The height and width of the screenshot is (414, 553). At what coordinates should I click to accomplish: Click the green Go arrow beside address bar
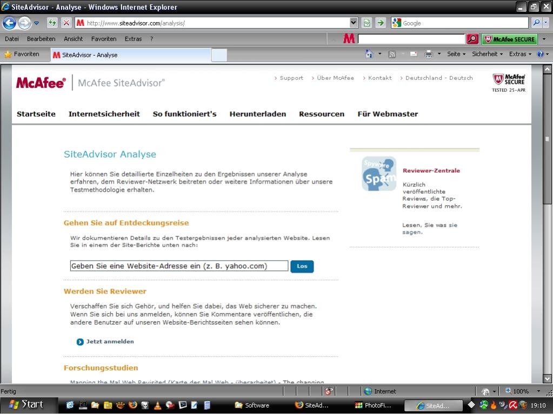381,23
